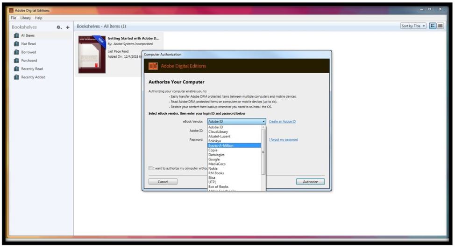The image size is (455, 247).
Task: Open the File menu
Action: click(x=14, y=18)
